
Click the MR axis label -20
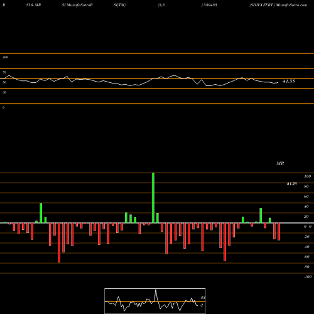(306, 237)
